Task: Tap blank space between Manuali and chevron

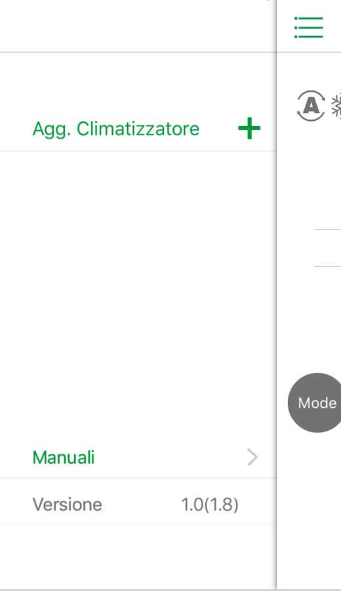Action: [x=170, y=457]
